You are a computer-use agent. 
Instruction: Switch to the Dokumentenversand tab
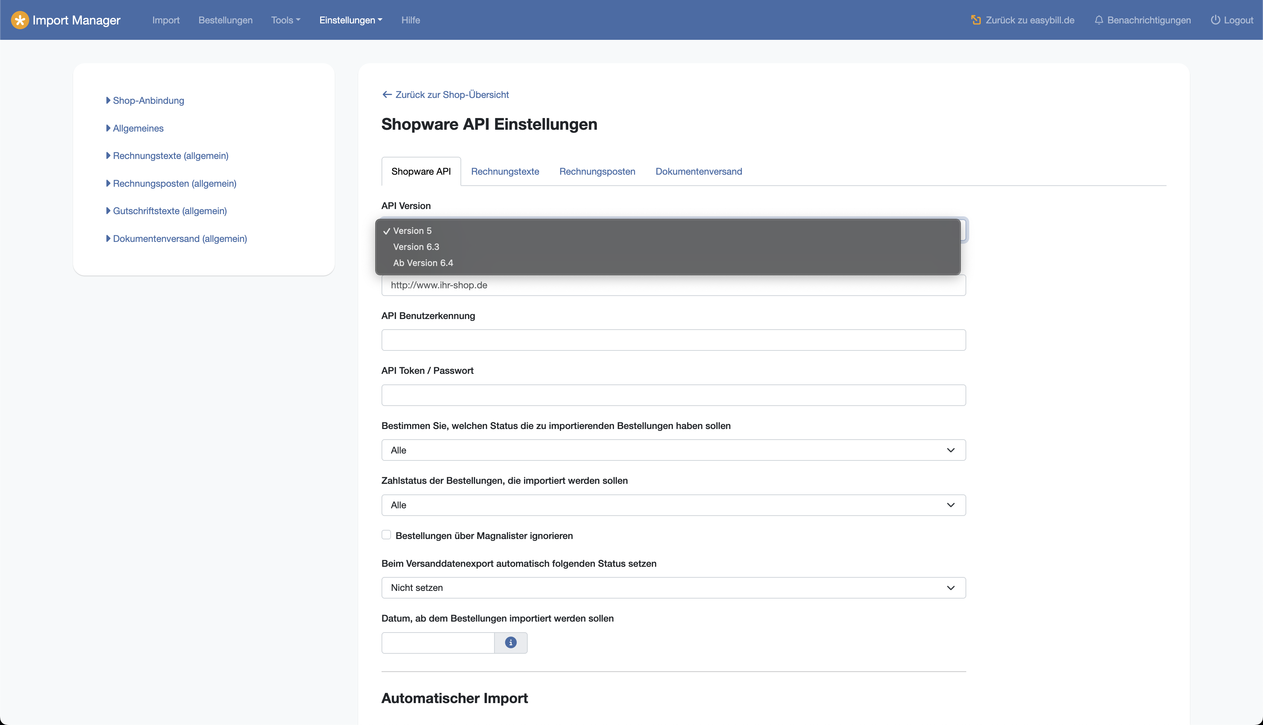(699, 171)
